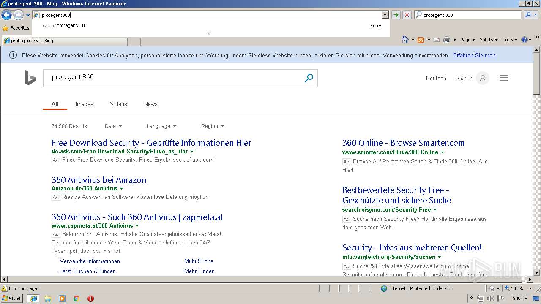The width and height of the screenshot is (541, 304).
Task: Click the green Go arrow button
Action: (396, 15)
